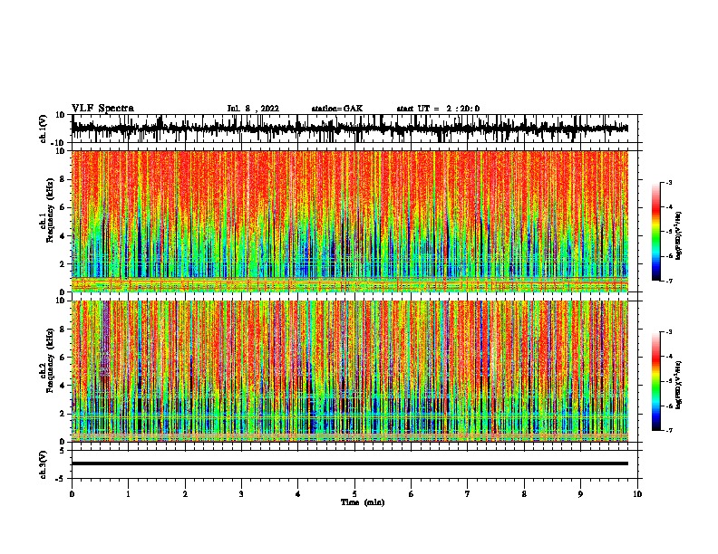The image size is (718, 554).
Task: Click the -3 label on ch.2 colorbar
Action: [668, 332]
